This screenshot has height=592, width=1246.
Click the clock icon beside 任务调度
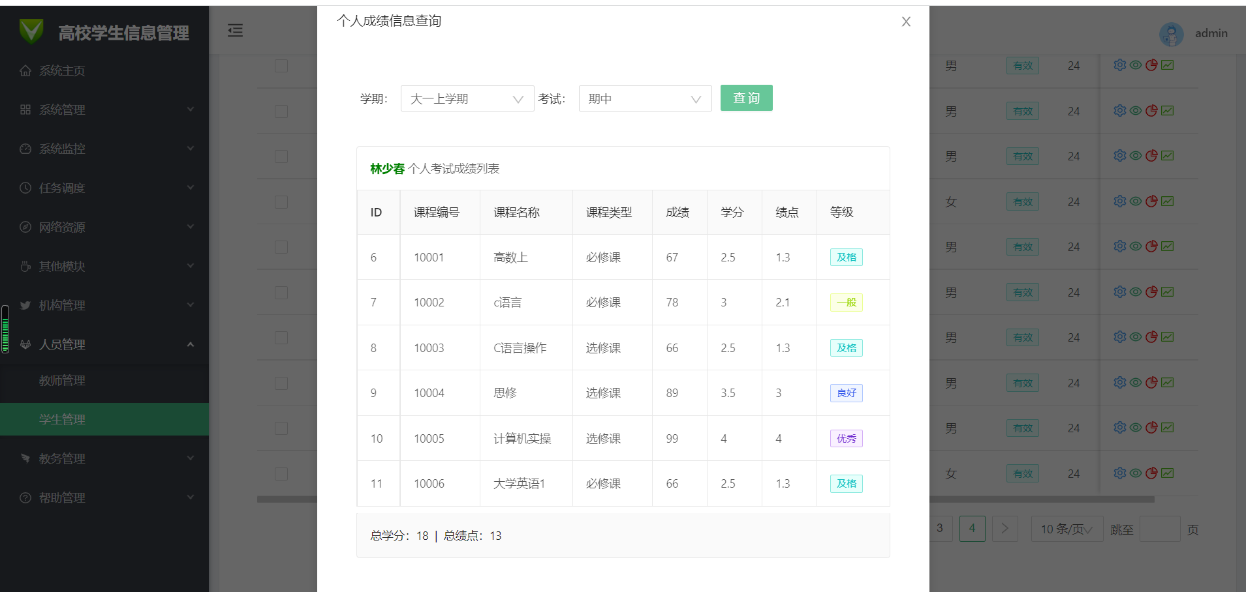pyautogui.click(x=25, y=188)
